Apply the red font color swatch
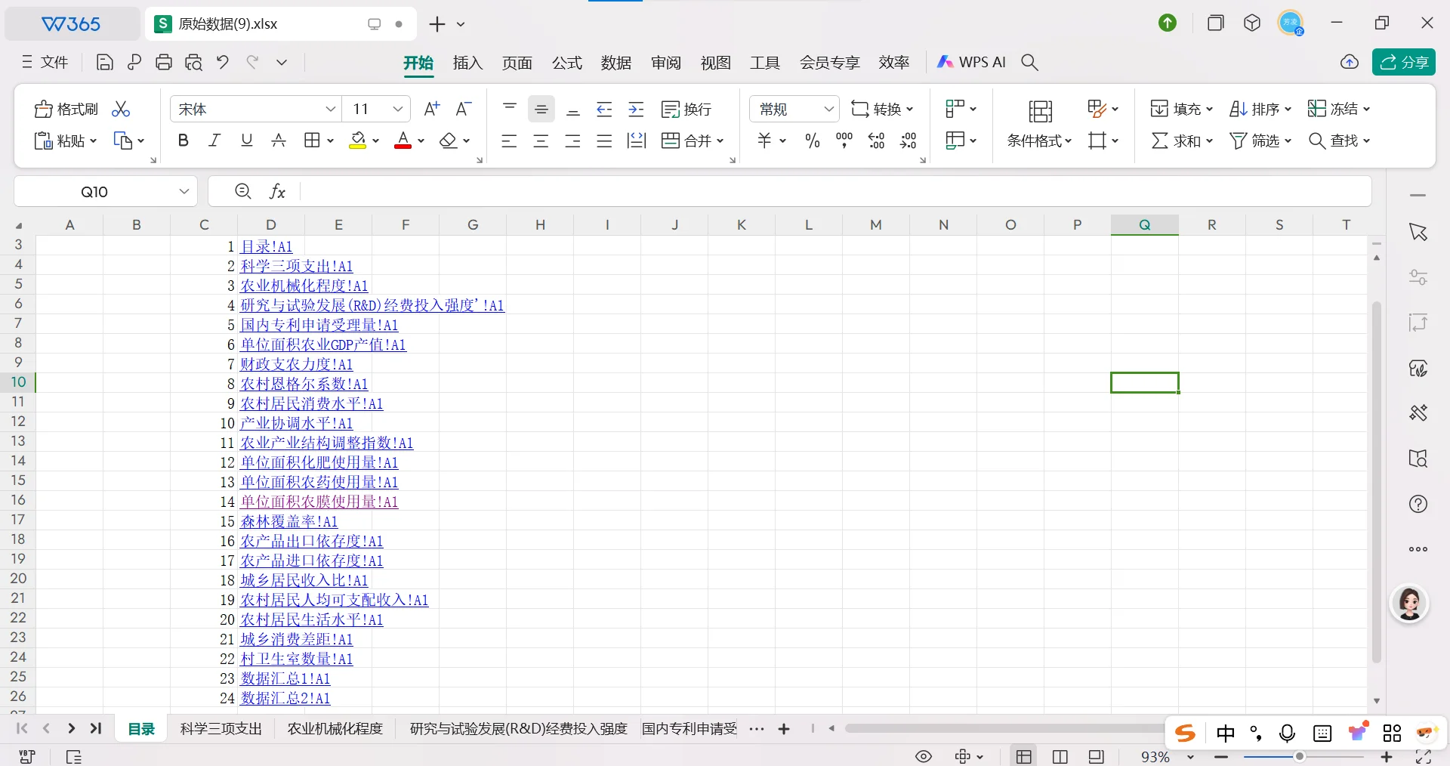The width and height of the screenshot is (1450, 766). (x=403, y=141)
